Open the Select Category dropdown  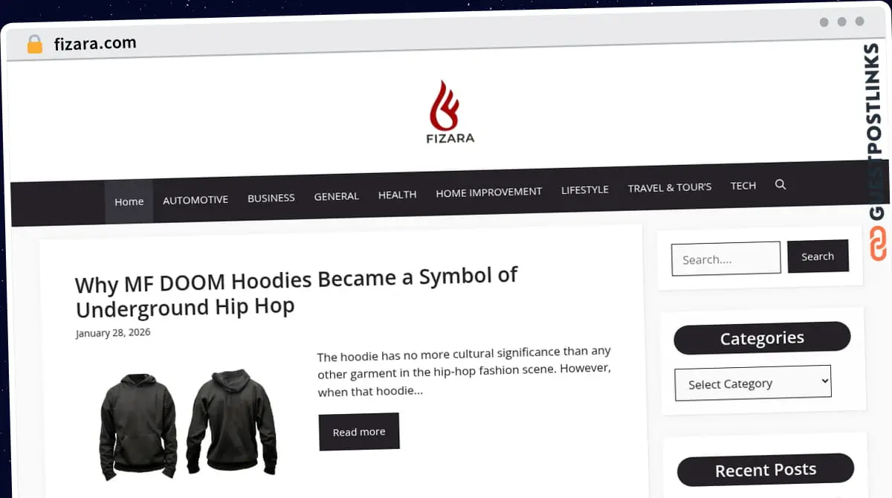pyautogui.click(x=752, y=383)
